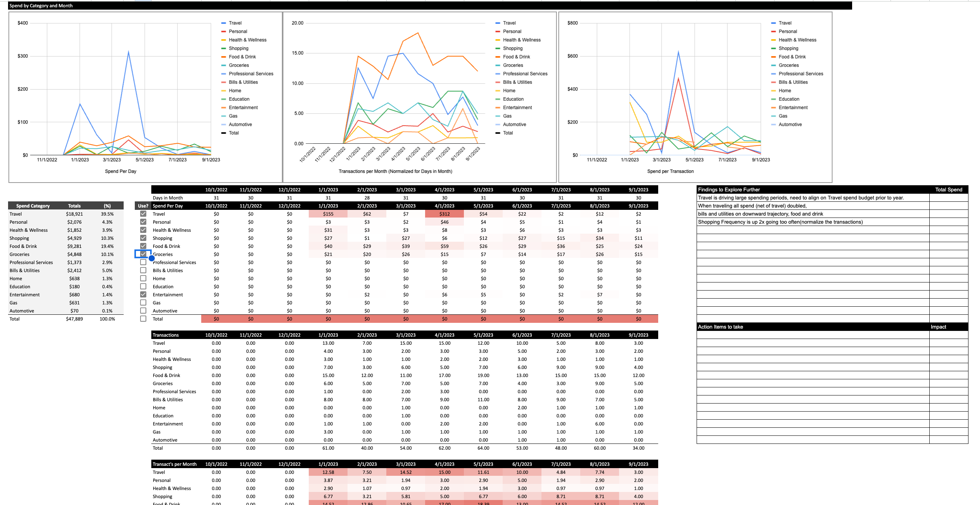980x505 pixels.
Task: Click the Spend Per Day axis title
Action: pos(121,171)
